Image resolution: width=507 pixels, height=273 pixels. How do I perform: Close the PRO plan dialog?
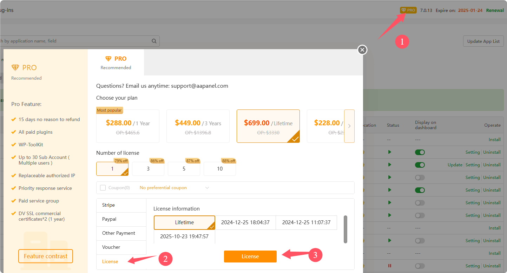[x=362, y=50]
